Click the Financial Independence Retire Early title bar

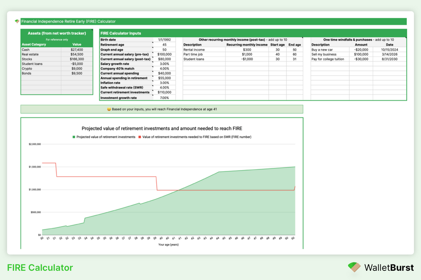click(214, 21)
